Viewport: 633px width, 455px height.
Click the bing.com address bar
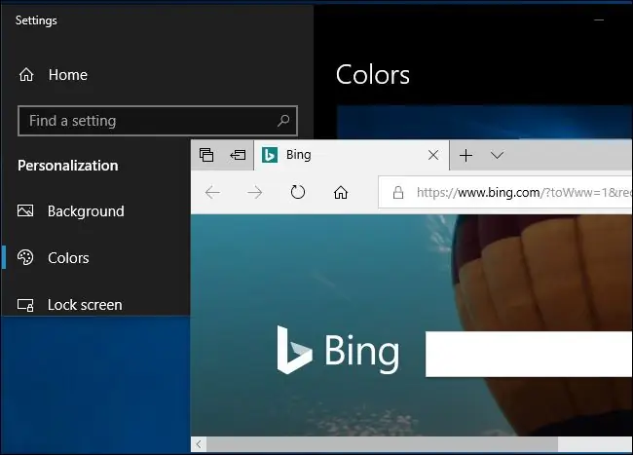tap(505, 193)
